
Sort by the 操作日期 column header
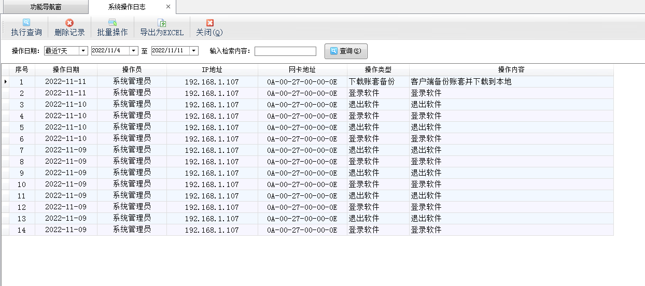pos(66,70)
